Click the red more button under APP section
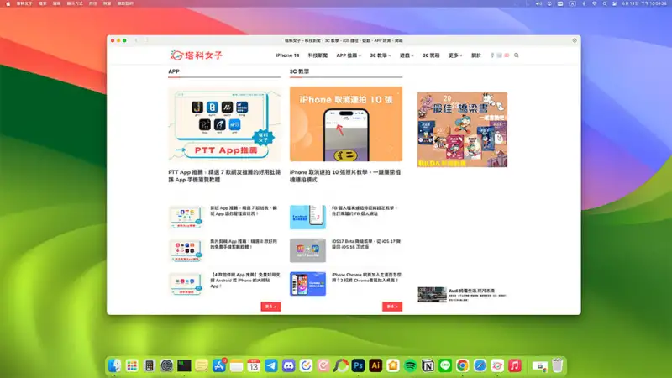672x378 pixels. pos(270,307)
